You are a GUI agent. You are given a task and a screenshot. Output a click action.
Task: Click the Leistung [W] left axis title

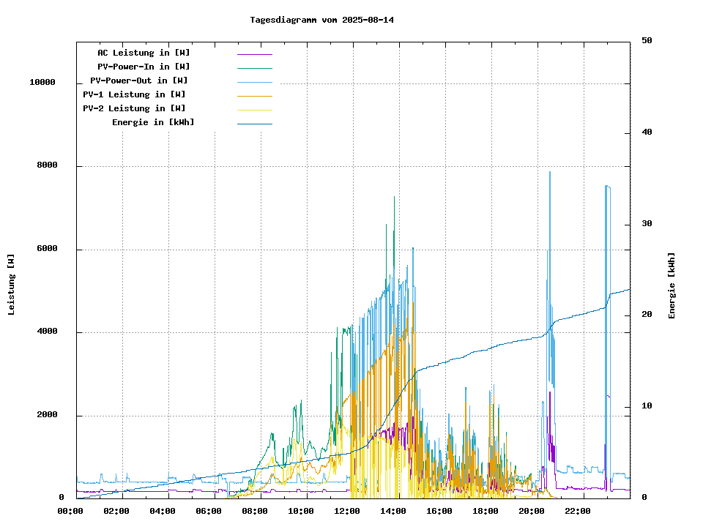click(x=12, y=284)
